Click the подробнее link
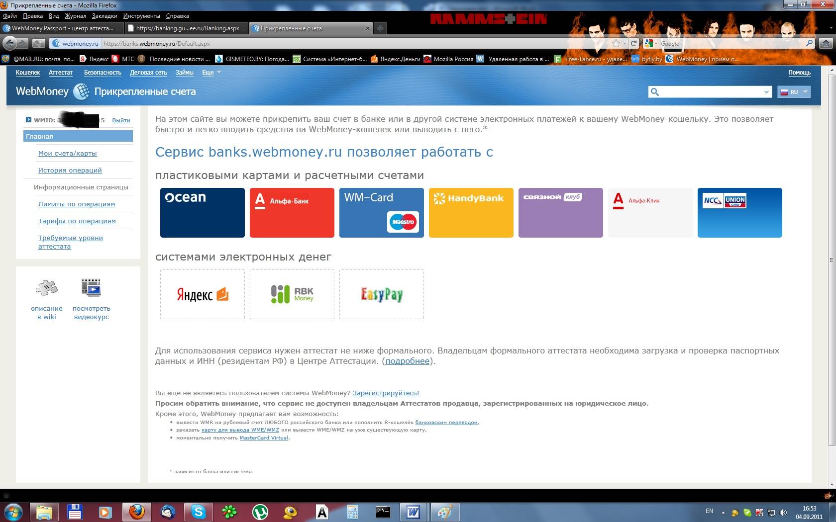This screenshot has width=836, height=522. coord(407,361)
